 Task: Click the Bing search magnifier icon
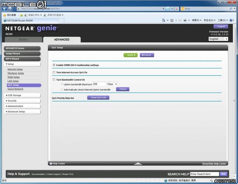(x=231, y=9)
